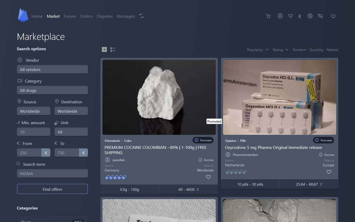355x222 pixels.
Task: Open the Oxycodon boxes product thumbnail
Action: coord(280,97)
